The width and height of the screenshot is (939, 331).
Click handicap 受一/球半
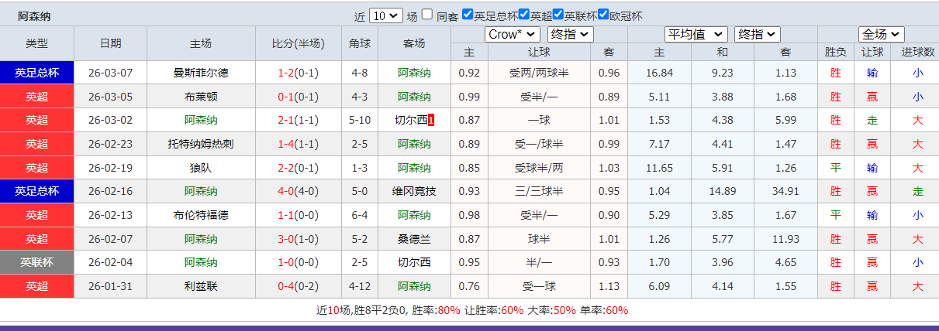tap(539, 144)
